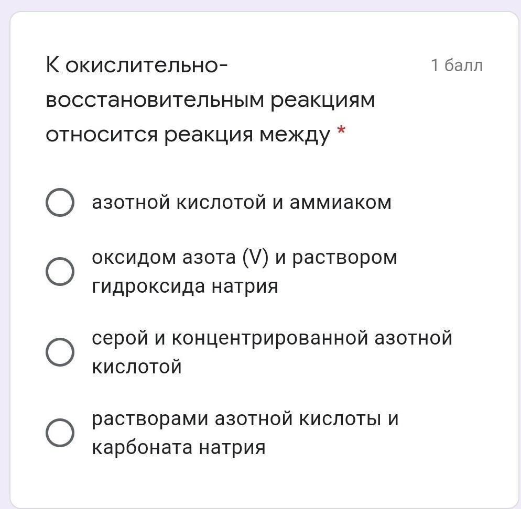Click the word 'концентрированной' in the third option

[x=270, y=338]
